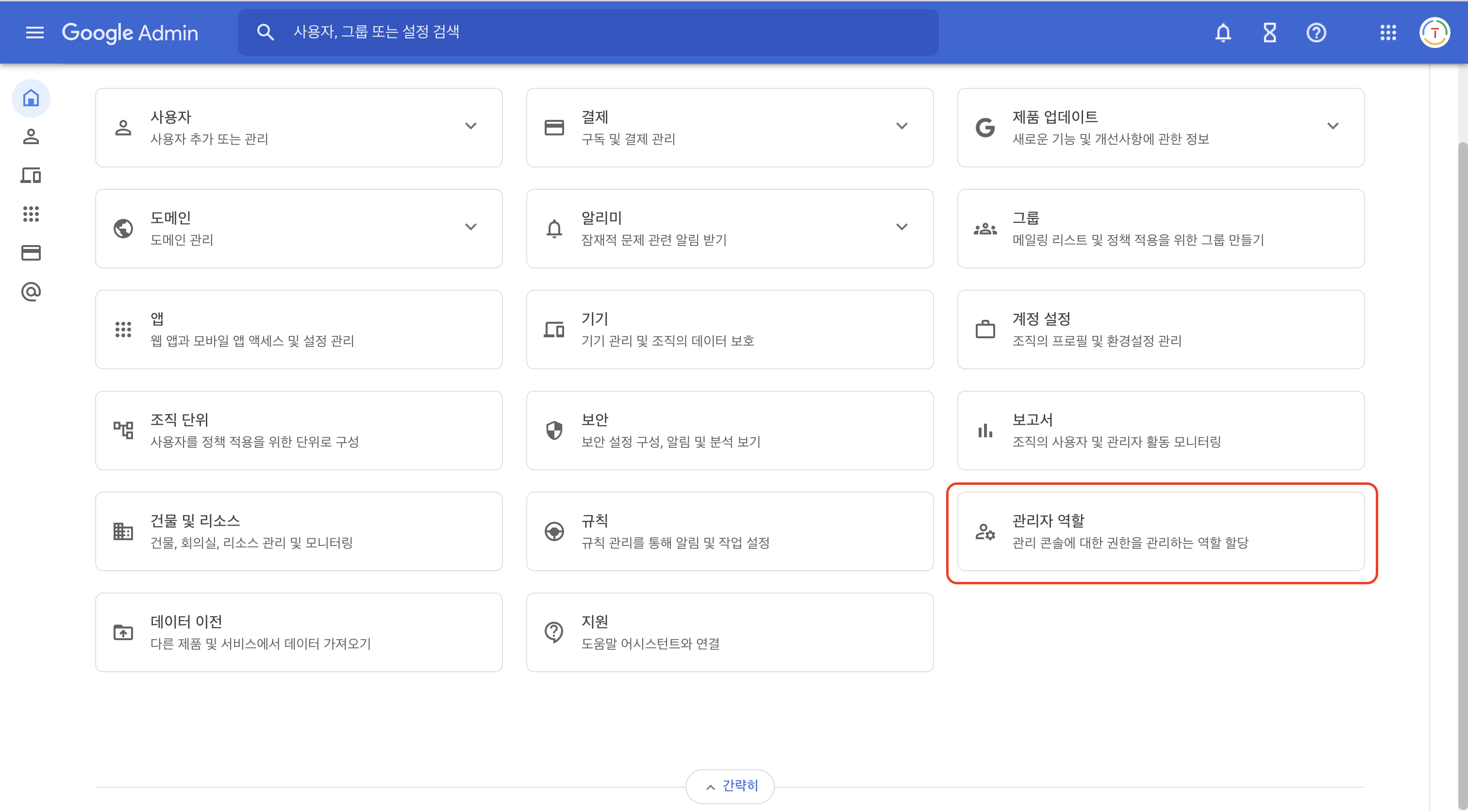Click the @ account icon in sidebar
This screenshot has width=1468, height=810.
click(31, 292)
